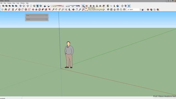Choose the Tape Measure tool
176x99 pixels.
click(x=53, y=10)
